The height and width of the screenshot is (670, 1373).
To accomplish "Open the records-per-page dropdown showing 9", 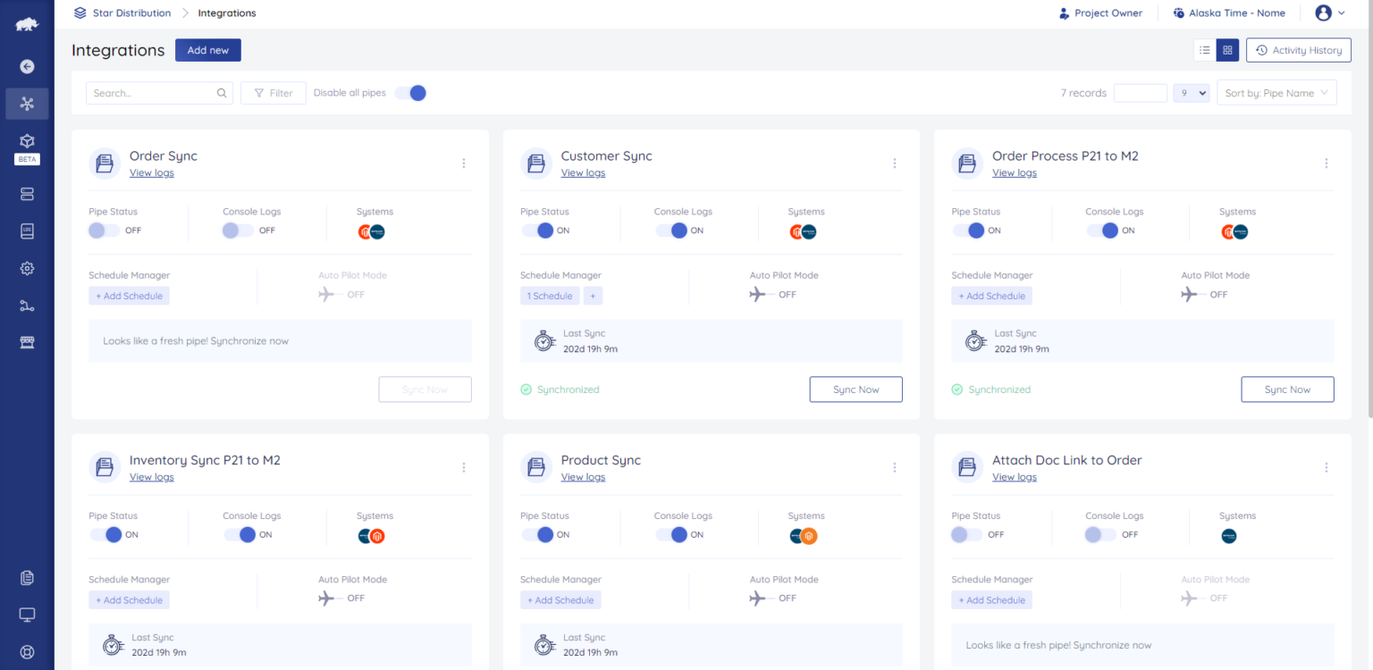I will point(1191,92).
